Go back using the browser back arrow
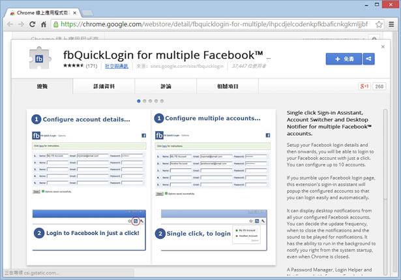This screenshot has width=401, height=280. click(10, 24)
